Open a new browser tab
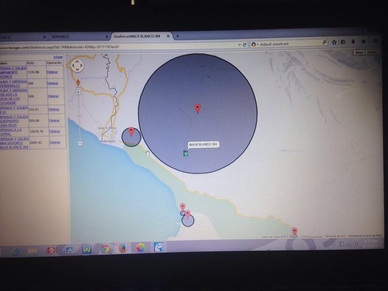The image size is (388, 291). coord(178,36)
